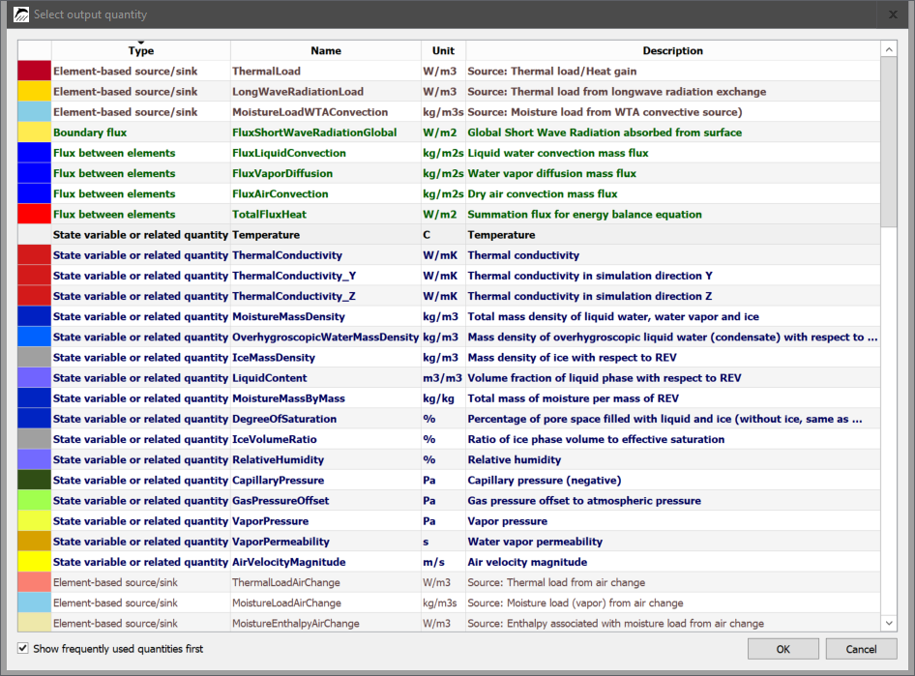Image resolution: width=915 pixels, height=676 pixels.
Task: Select DegreeOfSaturation entry
Action: point(326,418)
